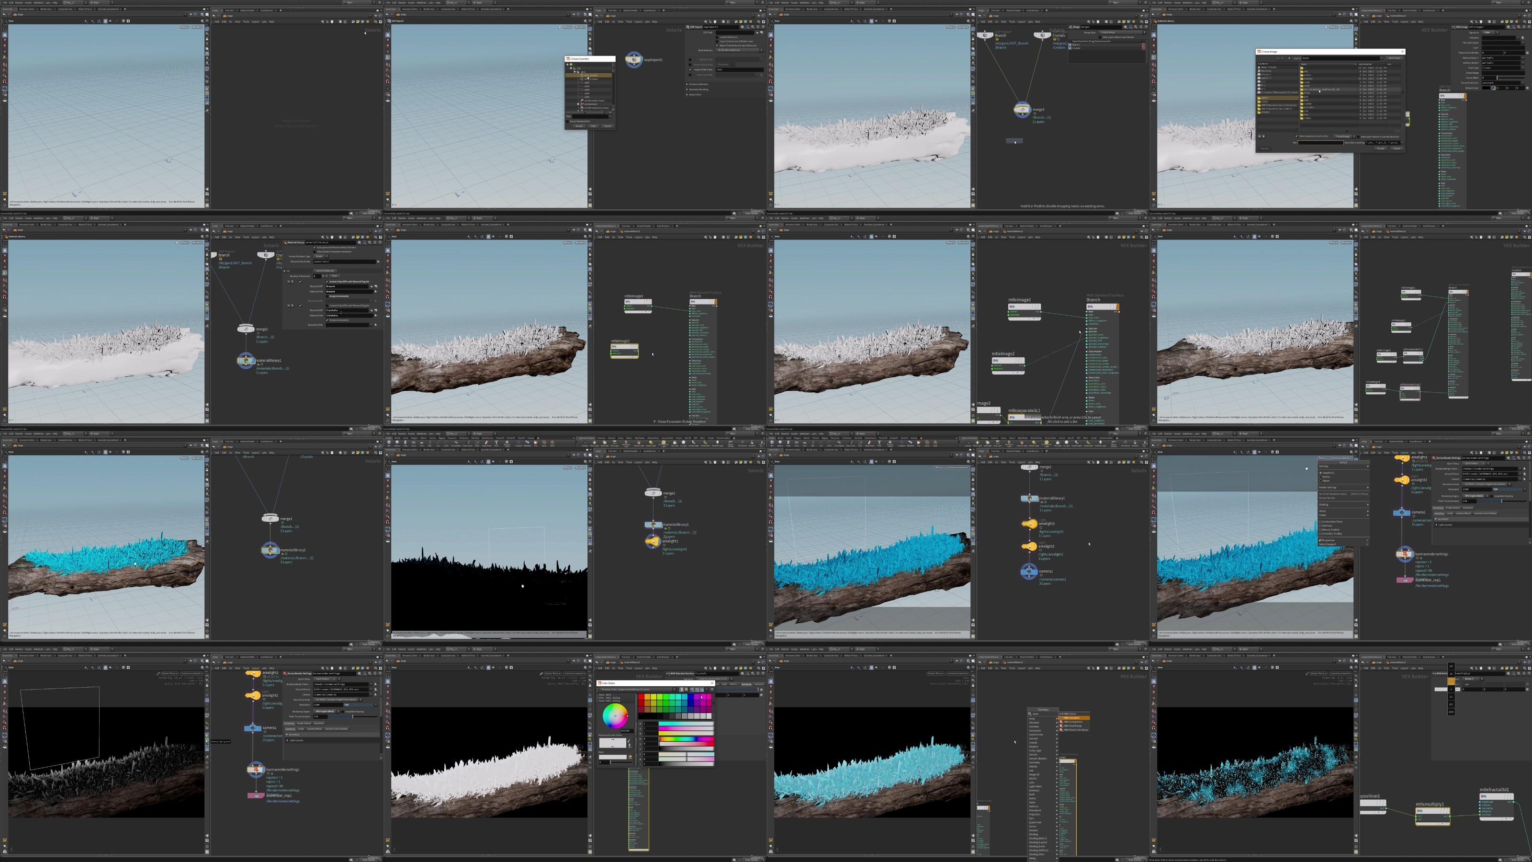
Task: Open the dry_branches_medium_01_2k folder
Action: pyautogui.click(x=1321, y=90)
